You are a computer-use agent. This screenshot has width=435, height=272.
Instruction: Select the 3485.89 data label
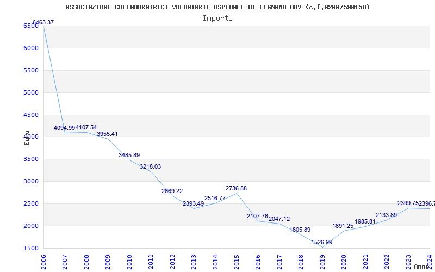(129, 155)
